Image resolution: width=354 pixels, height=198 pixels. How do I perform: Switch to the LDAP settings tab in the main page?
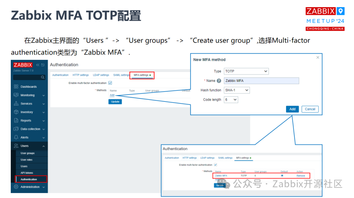(x=101, y=75)
